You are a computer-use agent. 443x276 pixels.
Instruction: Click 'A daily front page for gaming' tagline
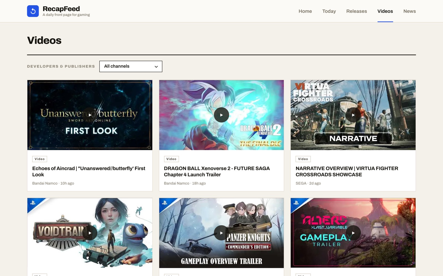point(66,15)
